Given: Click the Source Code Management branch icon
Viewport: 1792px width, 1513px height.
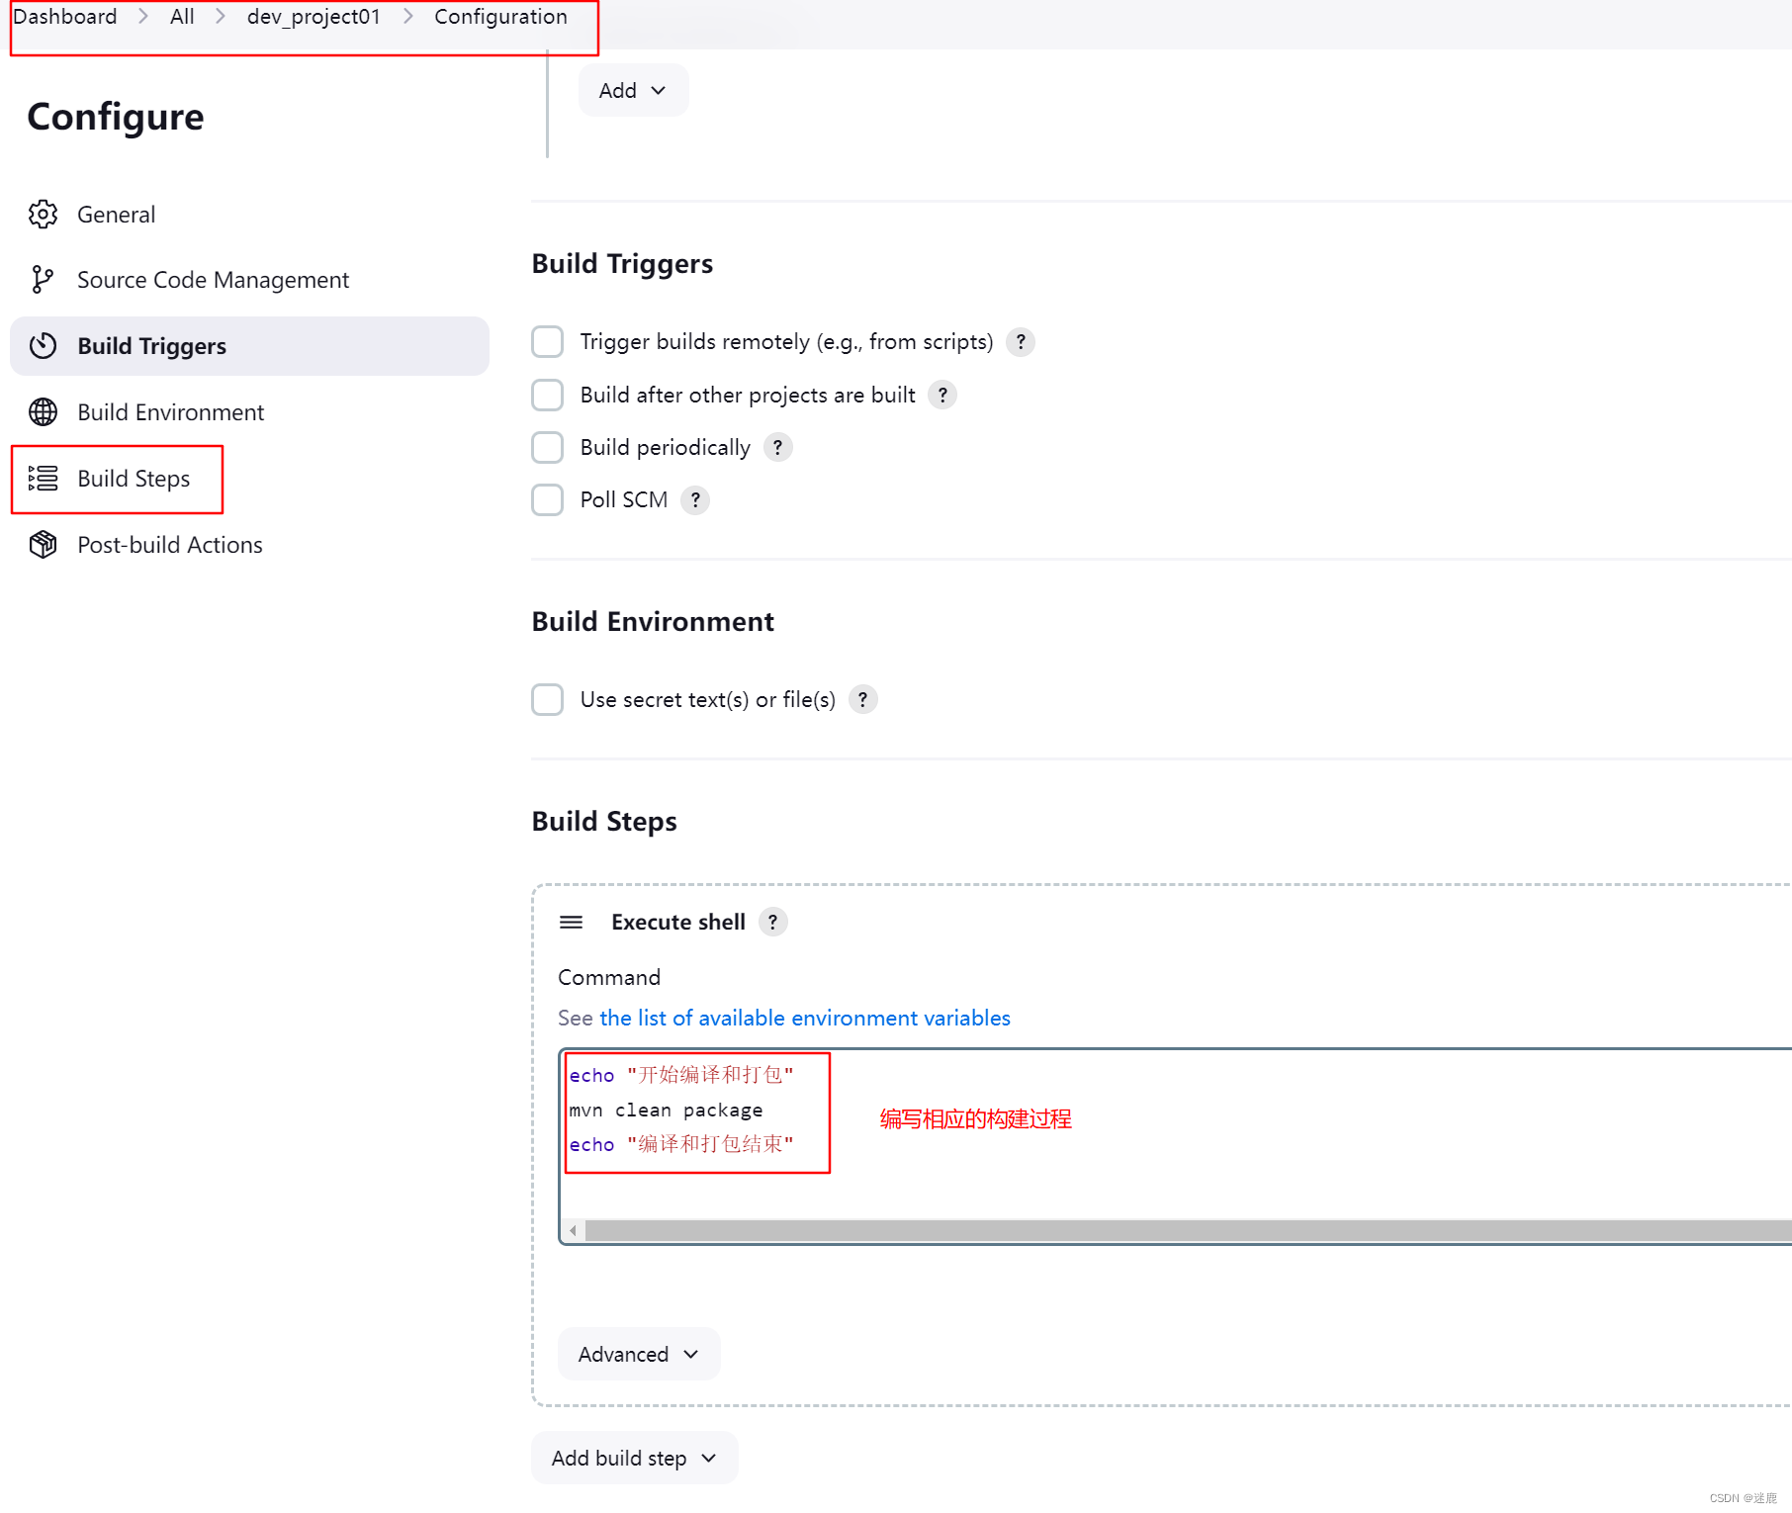Looking at the screenshot, I should click(43, 280).
